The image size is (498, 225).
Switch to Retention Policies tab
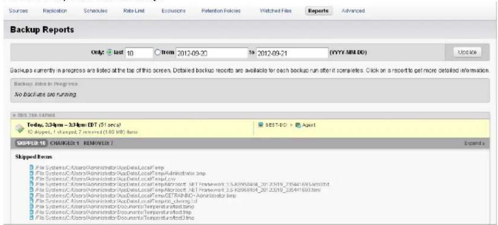221,11
